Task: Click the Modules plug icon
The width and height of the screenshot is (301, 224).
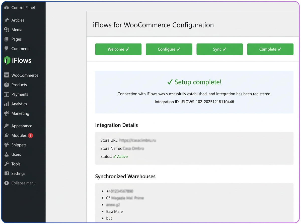Action: [x=7, y=135]
